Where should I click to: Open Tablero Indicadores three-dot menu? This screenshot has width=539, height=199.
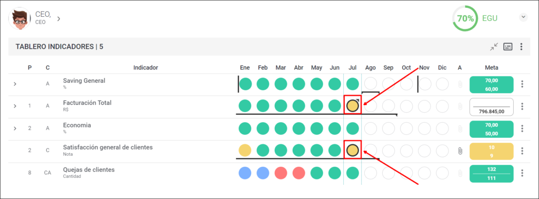click(x=522, y=47)
